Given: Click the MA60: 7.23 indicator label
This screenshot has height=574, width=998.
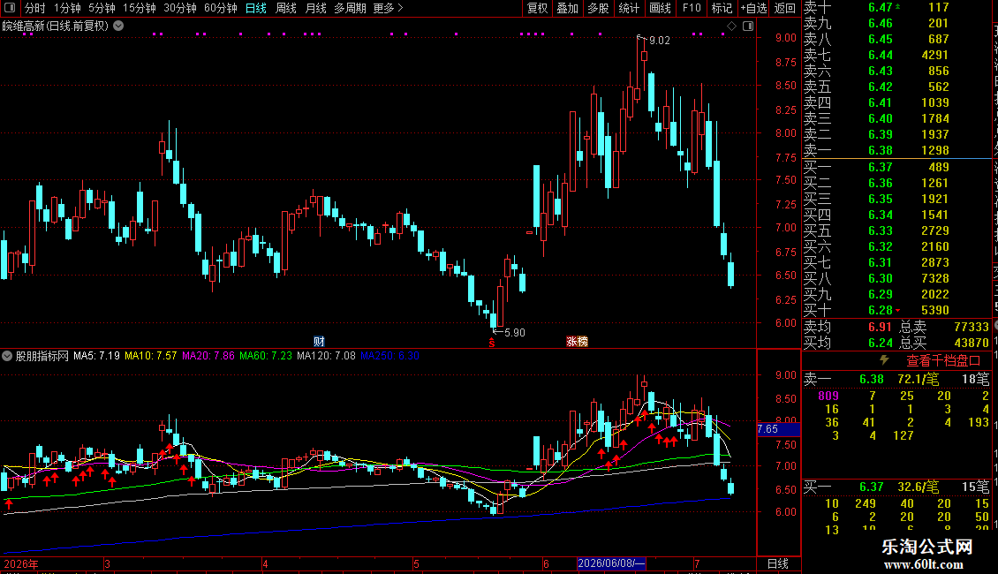Looking at the screenshot, I should 266,356.
